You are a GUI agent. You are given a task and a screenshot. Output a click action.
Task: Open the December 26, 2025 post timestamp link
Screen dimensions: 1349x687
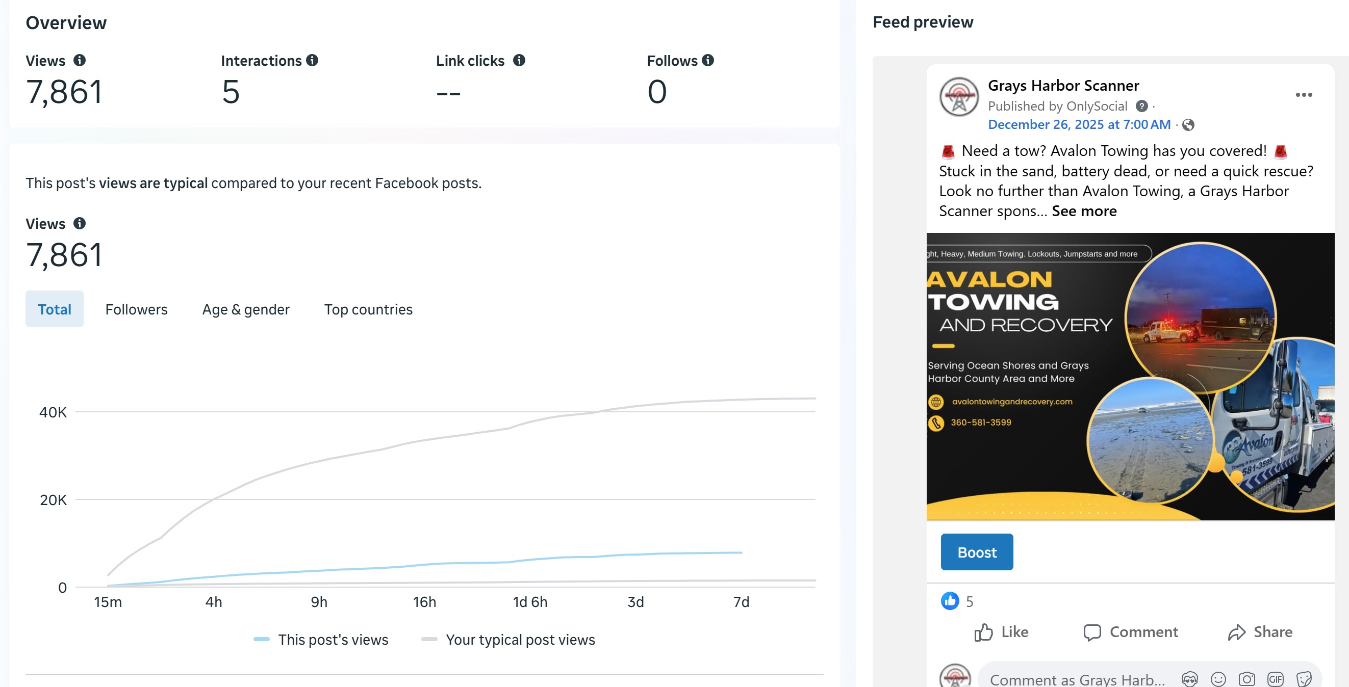coord(1079,124)
